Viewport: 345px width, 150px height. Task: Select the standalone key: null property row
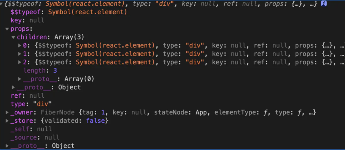pyautogui.click(x=27, y=21)
